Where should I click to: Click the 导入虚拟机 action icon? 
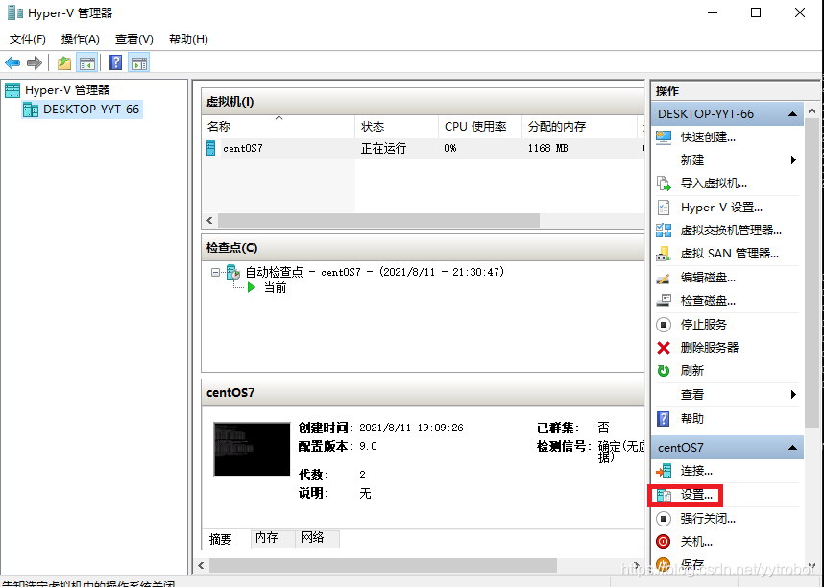click(664, 183)
